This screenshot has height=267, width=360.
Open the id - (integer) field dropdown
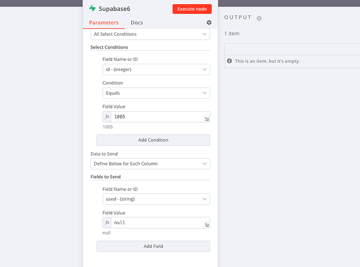[x=156, y=69]
